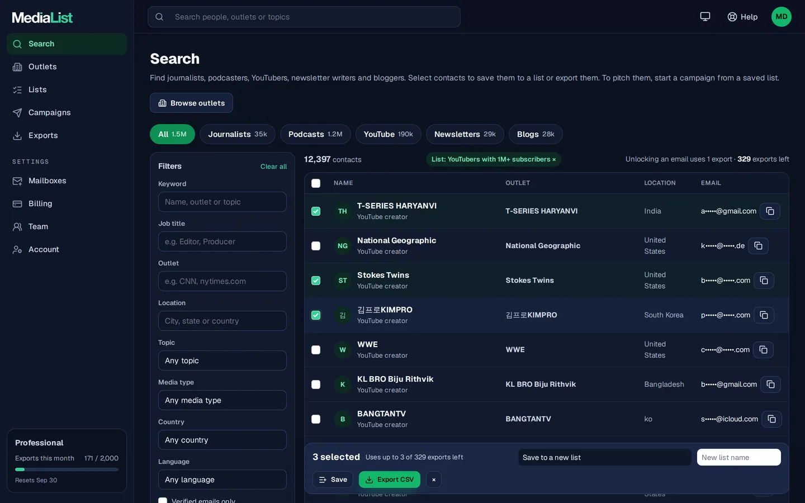Image resolution: width=805 pixels, height=503 pixels.
Task: Check the BANGTANTV contact checkbox
Action: coord(316,419)
